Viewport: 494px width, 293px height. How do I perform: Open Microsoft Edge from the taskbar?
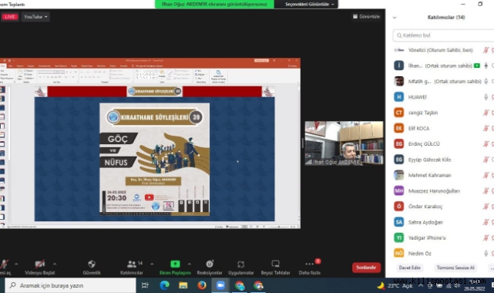[x=164, y=285]
